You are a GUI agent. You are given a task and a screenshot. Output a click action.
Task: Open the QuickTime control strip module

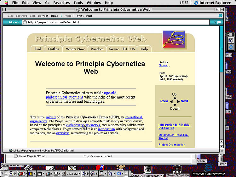pos(120,174)
